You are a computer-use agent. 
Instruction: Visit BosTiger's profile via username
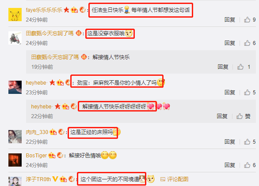(36, 156)
